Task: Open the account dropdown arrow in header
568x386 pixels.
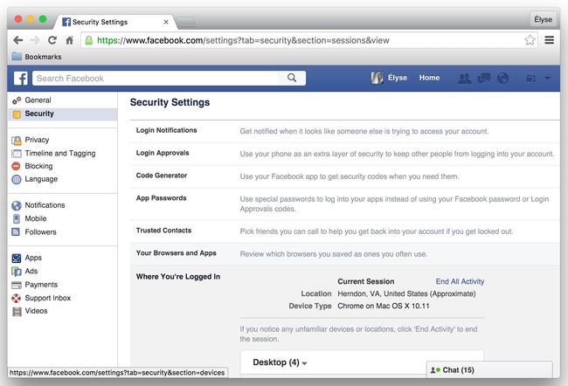Action: (548, 78)
